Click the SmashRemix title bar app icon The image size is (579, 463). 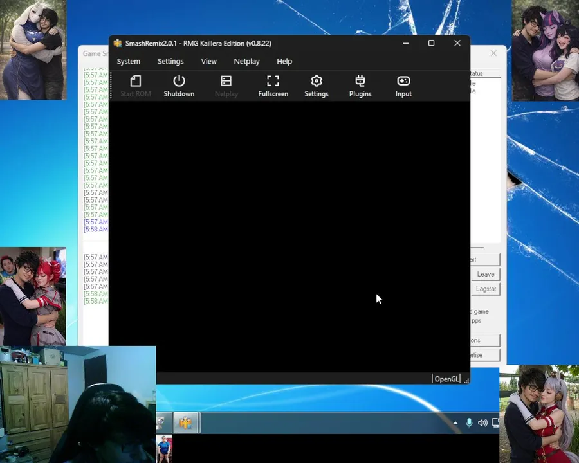click(118, 43)
